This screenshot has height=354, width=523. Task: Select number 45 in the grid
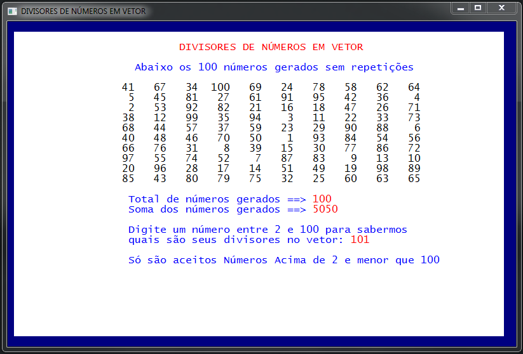click(160, 98)
